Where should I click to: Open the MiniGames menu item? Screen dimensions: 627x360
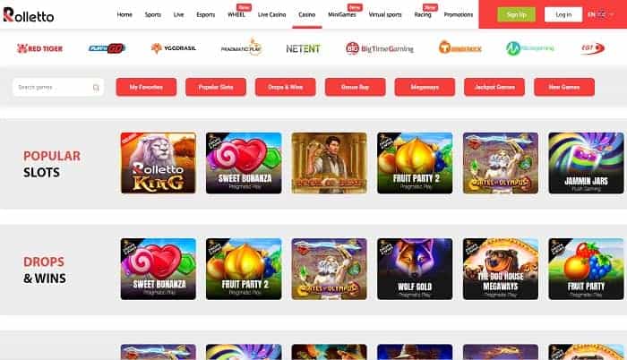tap(342, 15)
